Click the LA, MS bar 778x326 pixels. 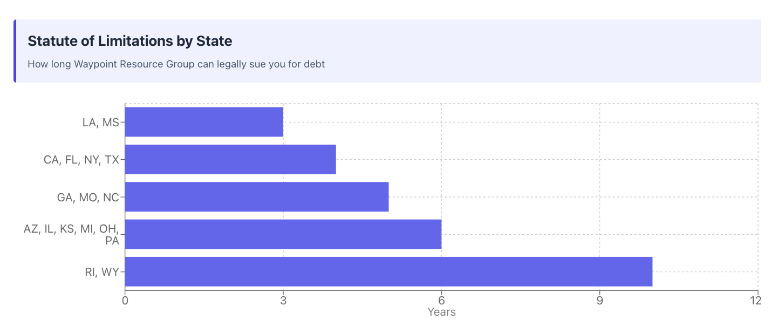point(204,122)
